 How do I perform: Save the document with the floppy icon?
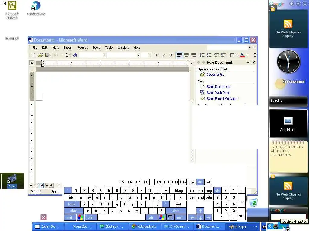click(x=47, y=55)
